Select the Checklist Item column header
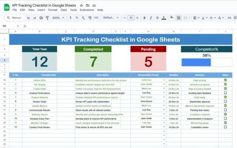 point(48,75)
